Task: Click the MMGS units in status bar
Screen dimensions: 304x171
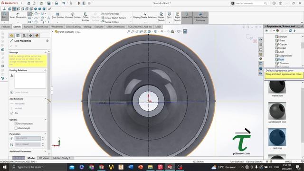Action: click(288, 161)
